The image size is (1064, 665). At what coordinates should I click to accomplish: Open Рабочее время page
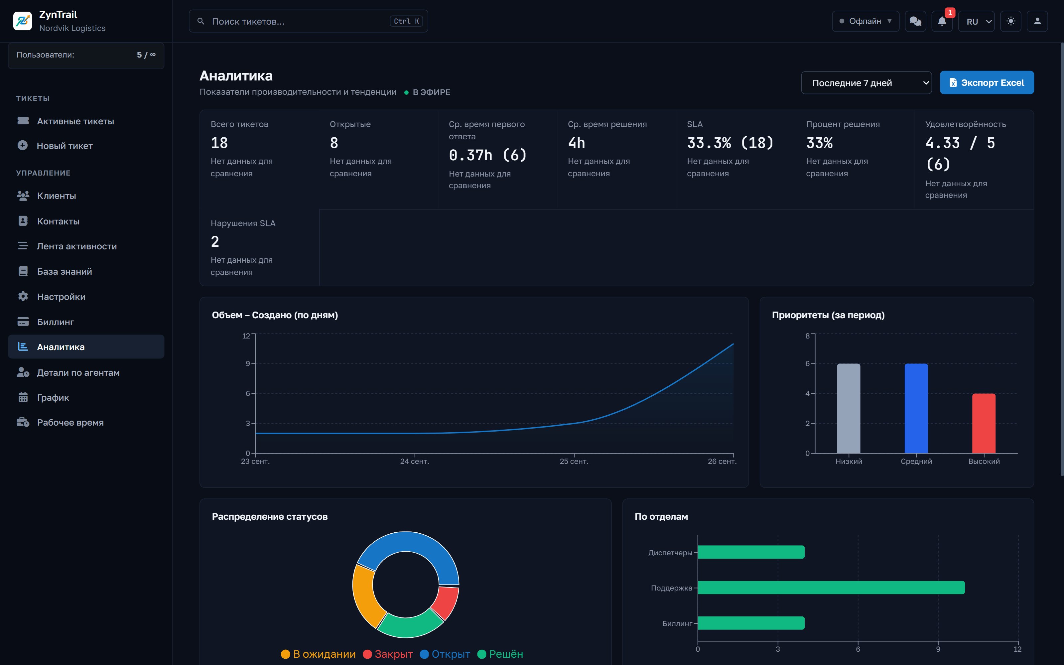[x=86, y=422]
